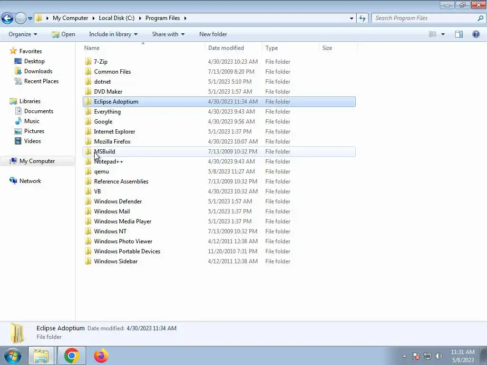
Task: Open Include in library menu
Action: [x=113, y=34]
